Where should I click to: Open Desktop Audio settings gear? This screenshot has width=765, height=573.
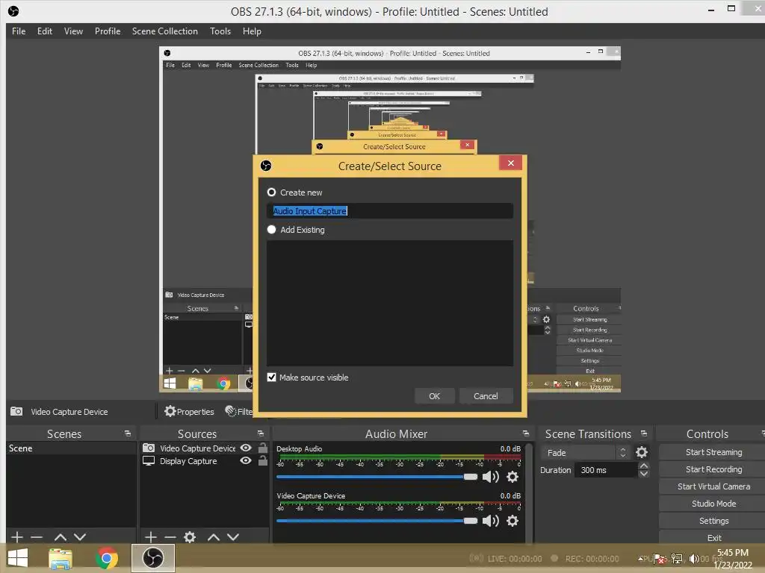pos(512,477)
